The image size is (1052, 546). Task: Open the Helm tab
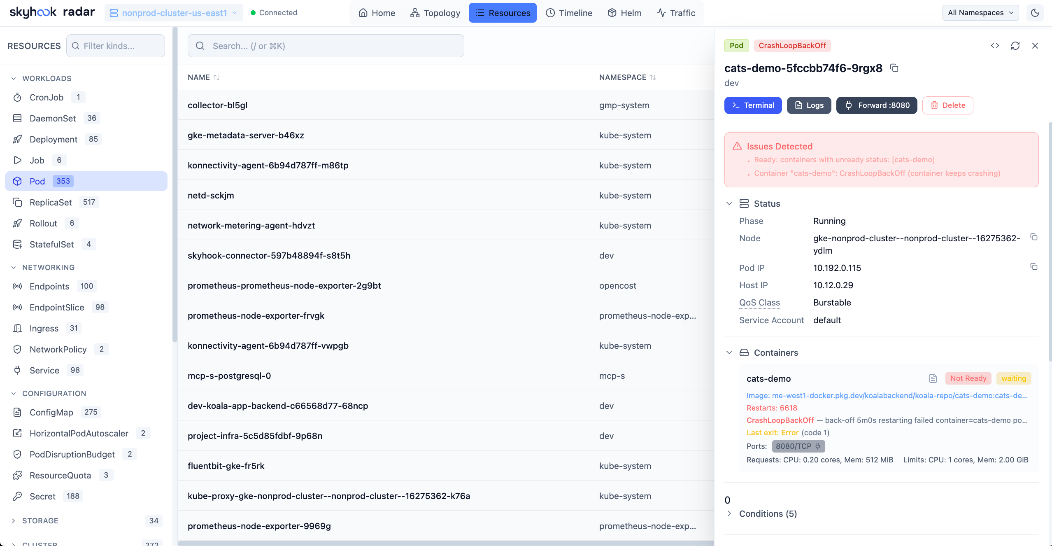pos(624,13)
